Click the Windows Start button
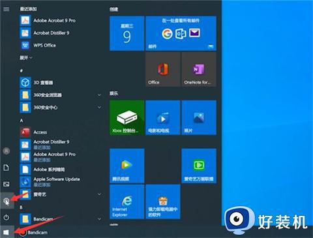313x238 pixels. pos(6,232)
